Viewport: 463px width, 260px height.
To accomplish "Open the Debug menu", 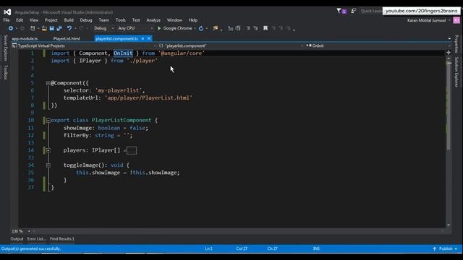I will (86, 20).
